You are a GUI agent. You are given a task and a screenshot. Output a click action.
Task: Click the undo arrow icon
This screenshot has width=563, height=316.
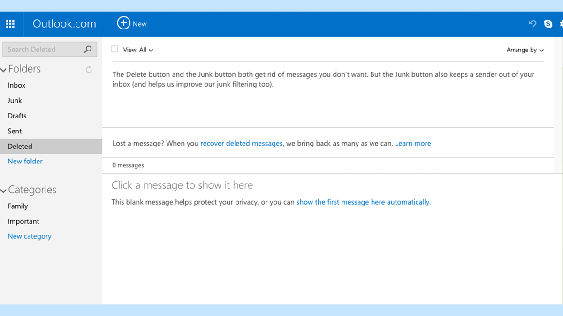click(x=532, y=23)
